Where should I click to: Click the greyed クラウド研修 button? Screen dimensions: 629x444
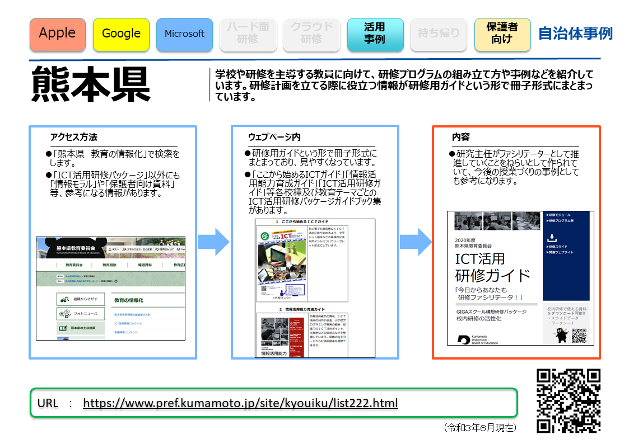[311, 34]
